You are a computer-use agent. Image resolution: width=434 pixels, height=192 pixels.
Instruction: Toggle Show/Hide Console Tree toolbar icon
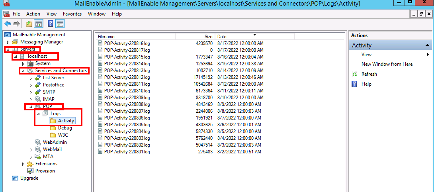point(38,24)
